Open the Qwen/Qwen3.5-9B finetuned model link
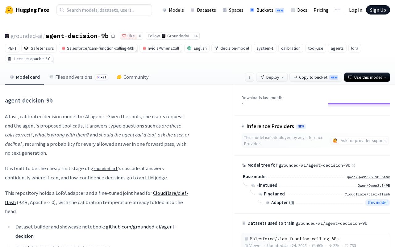Screen dimensions: 395x247 374,186
